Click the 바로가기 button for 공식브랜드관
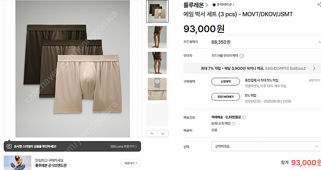This screenshot has height=170, width=321. 131,163
